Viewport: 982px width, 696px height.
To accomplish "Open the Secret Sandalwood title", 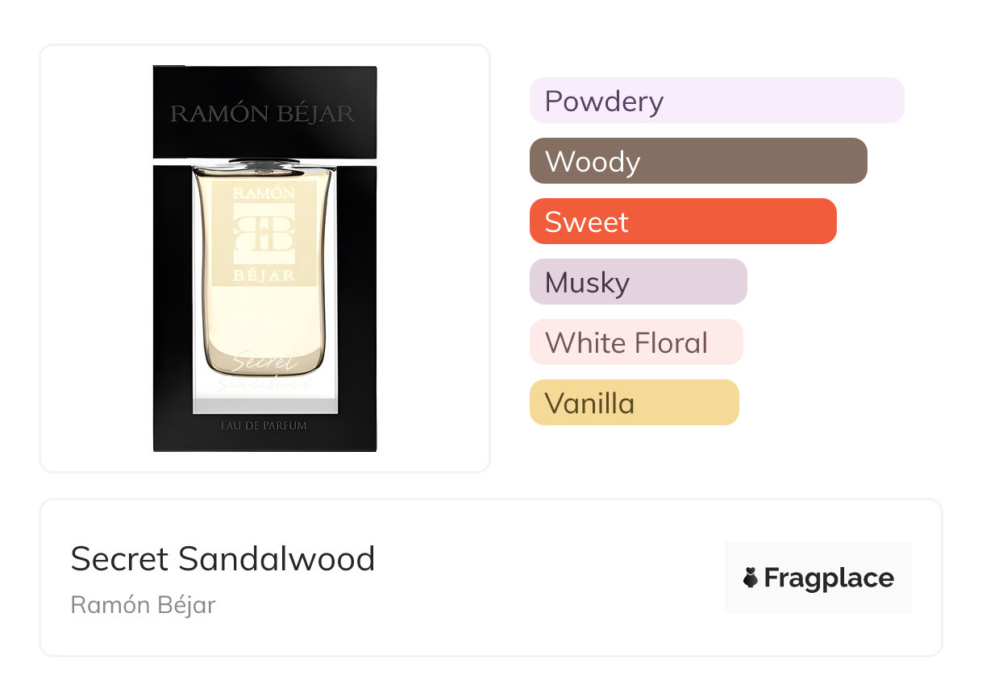I will (x=223, y=559).
